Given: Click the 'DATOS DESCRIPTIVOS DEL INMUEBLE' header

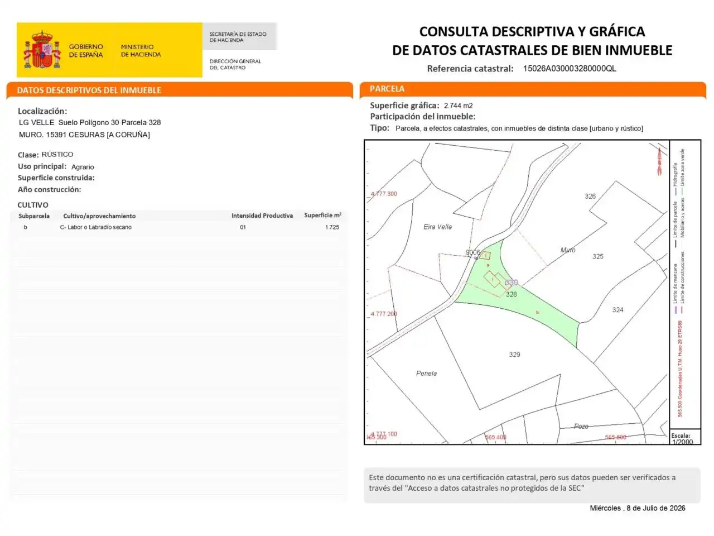Looking at the screenshot, I should pyautogui.click(x=89, y=90).
